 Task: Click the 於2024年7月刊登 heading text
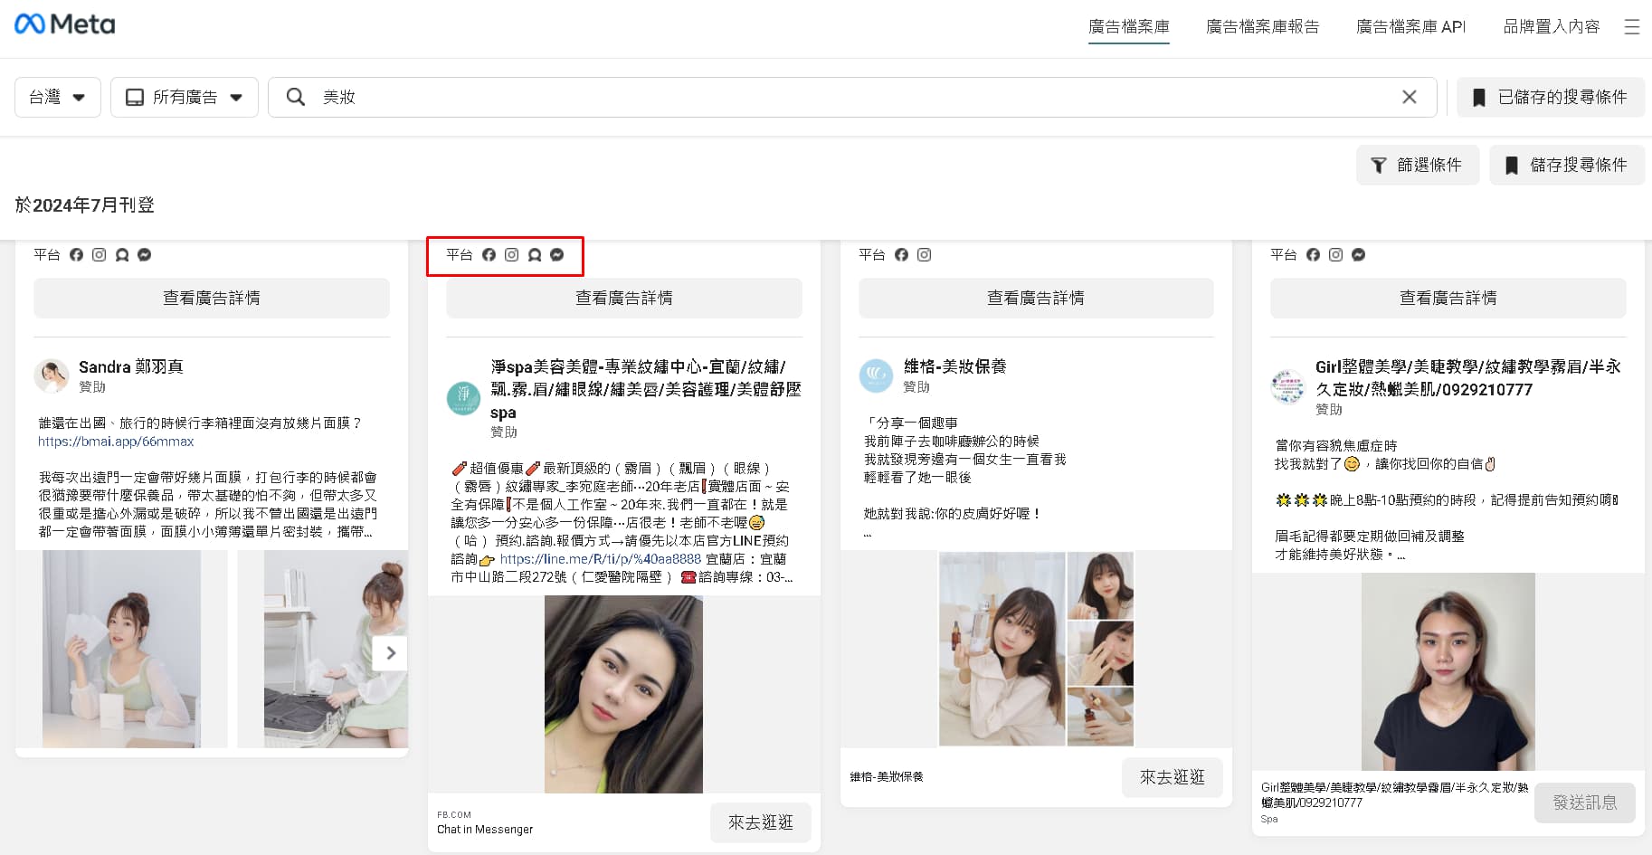point(85,205)
